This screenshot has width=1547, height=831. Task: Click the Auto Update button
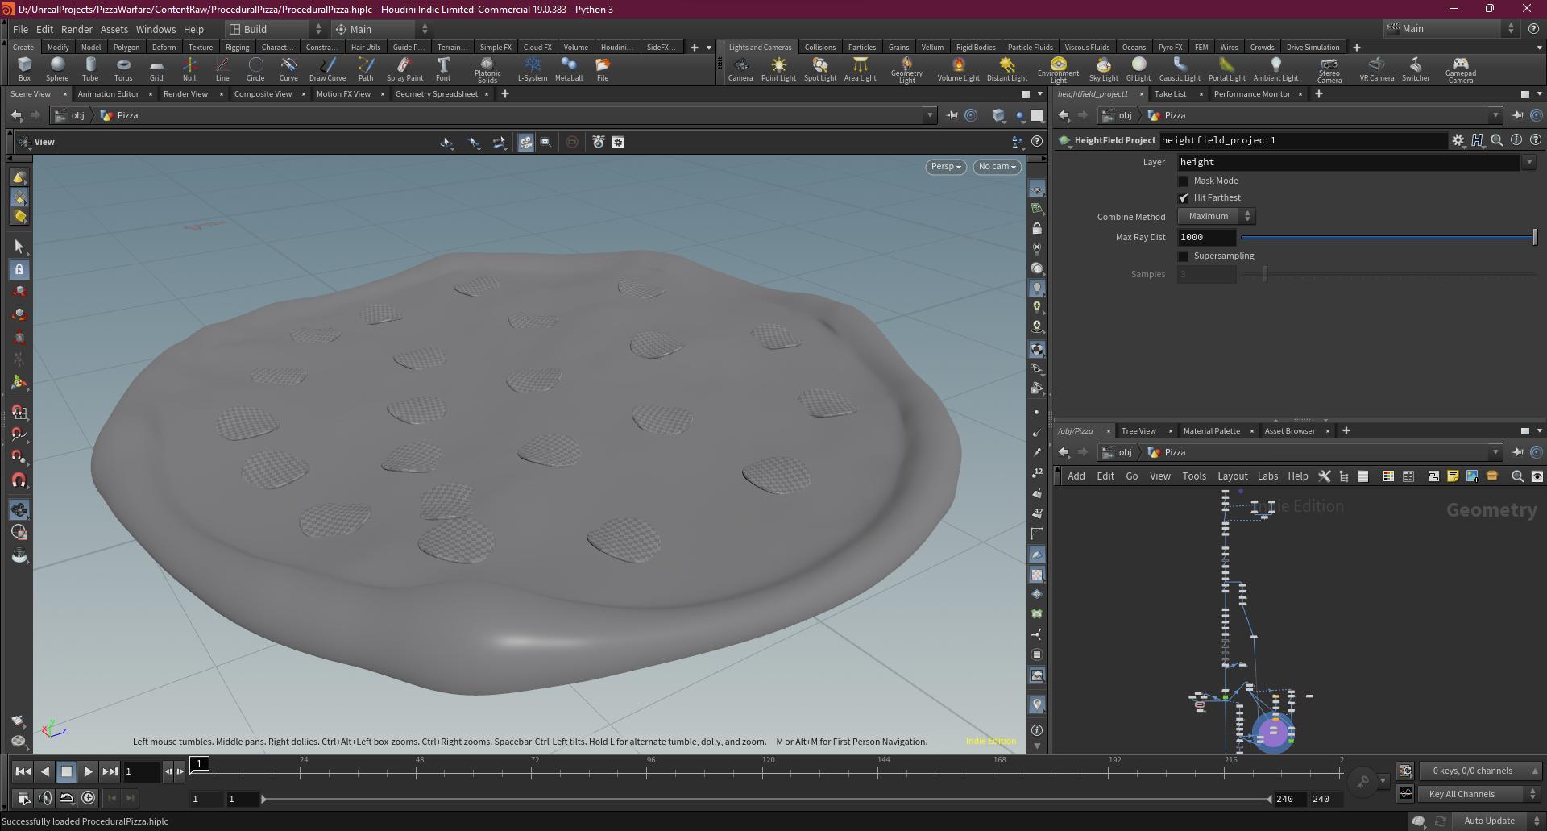pos(1489,821)
